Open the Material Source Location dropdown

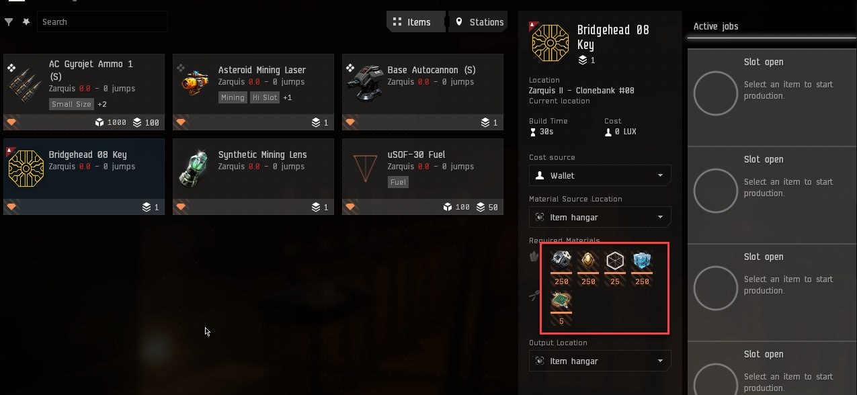click(x=600, y=217)
